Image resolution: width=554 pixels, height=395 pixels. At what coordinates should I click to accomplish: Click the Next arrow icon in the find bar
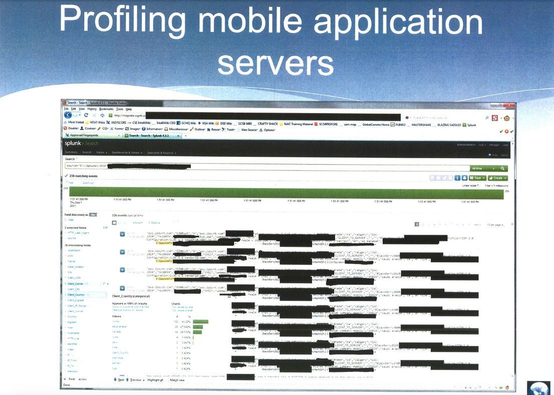[x=116, y=379]
